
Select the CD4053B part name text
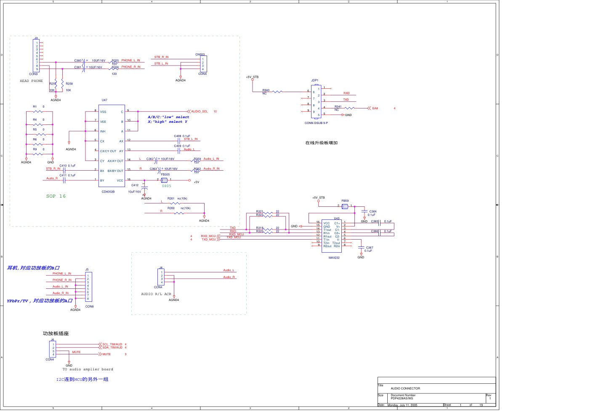point(108,192)
